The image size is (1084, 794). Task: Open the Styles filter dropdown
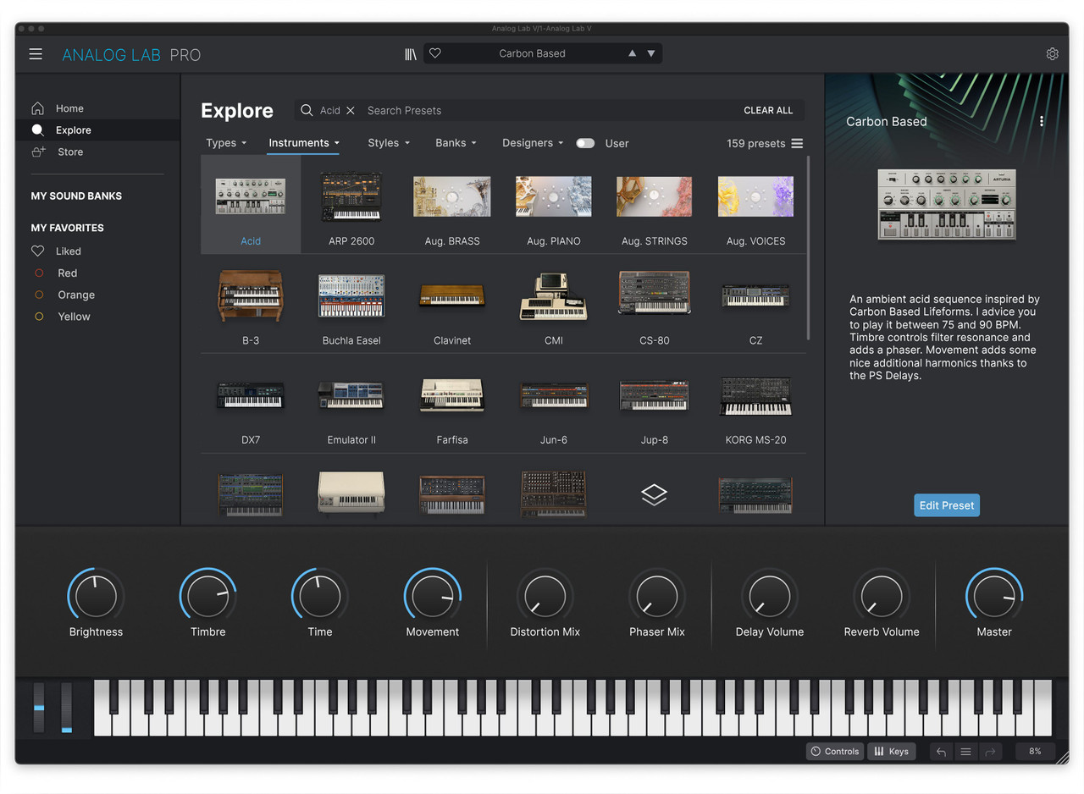tap(389, 143)
